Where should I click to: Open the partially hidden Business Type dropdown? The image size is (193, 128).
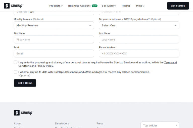point(54,13)
